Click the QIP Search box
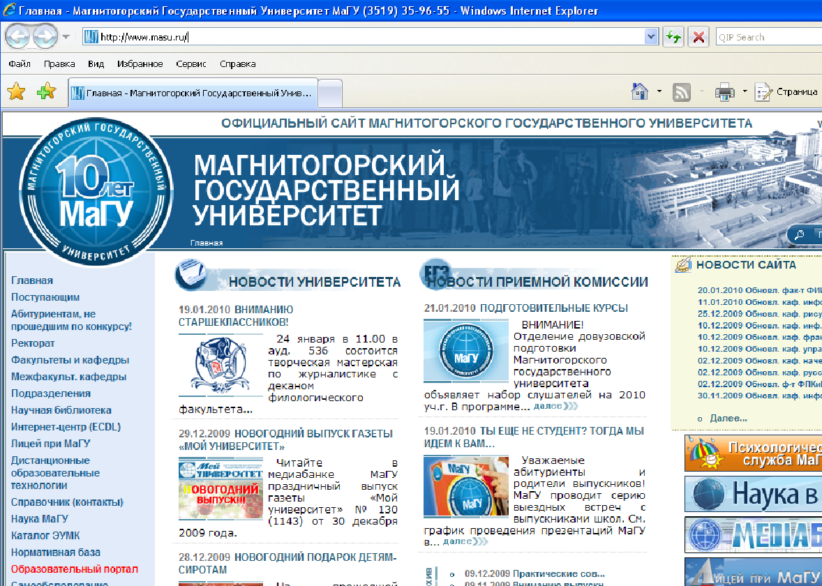Image resolution: width=822 pixels, height=586 pixels. point(768,37)
